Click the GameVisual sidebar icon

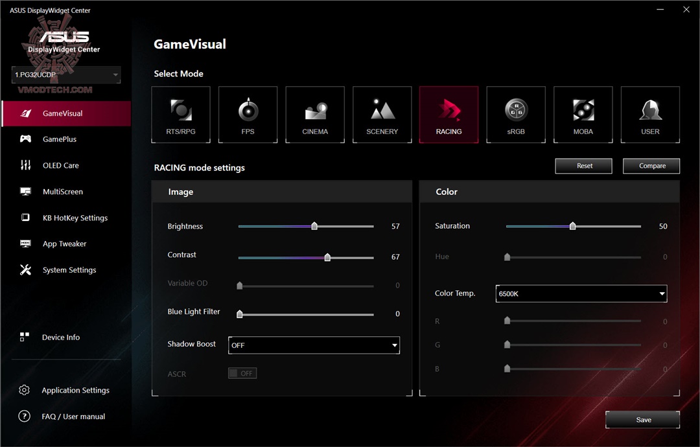[x=26, y=113]
